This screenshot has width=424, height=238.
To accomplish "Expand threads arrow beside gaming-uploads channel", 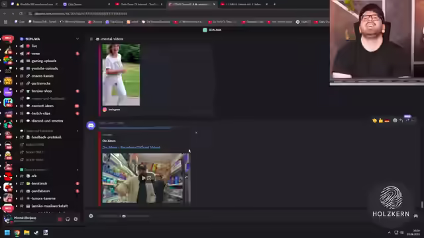I will 17,61.
